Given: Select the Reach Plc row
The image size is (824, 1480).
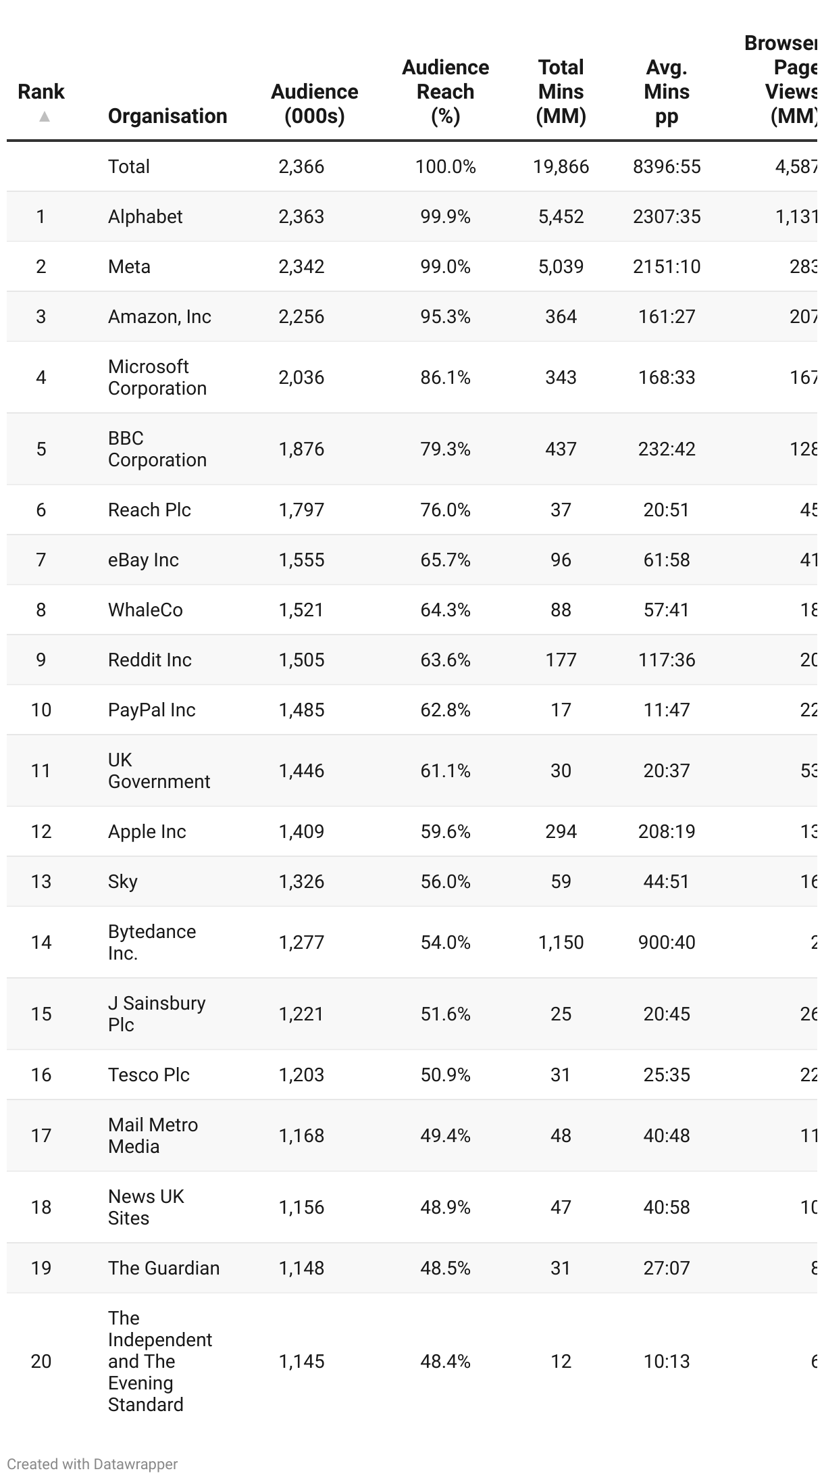Looking at the screenshot, I should tap(412, 510).
